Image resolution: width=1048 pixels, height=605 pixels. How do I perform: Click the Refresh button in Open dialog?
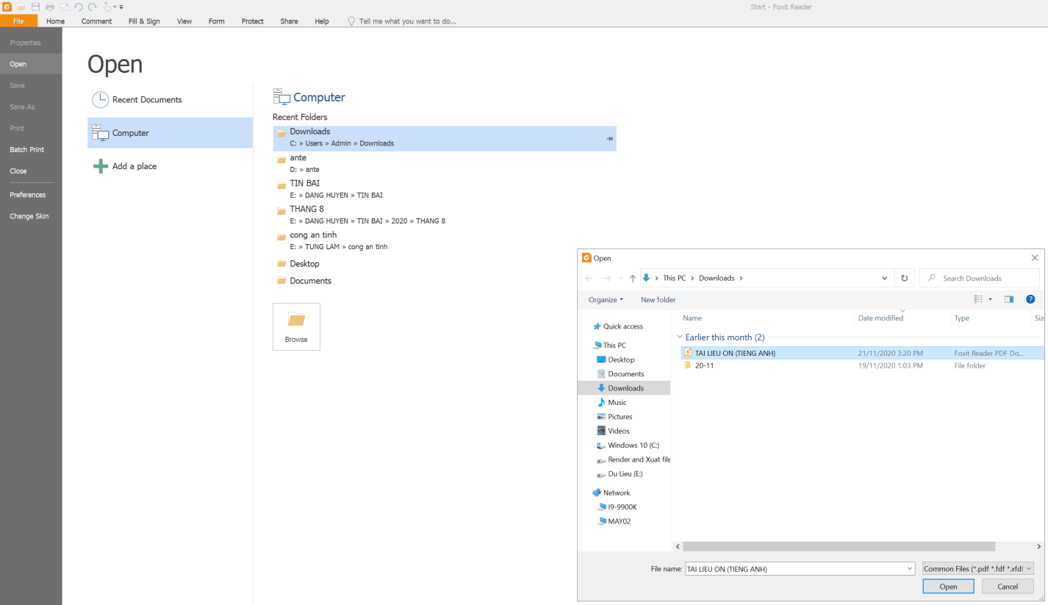point(904,278)
